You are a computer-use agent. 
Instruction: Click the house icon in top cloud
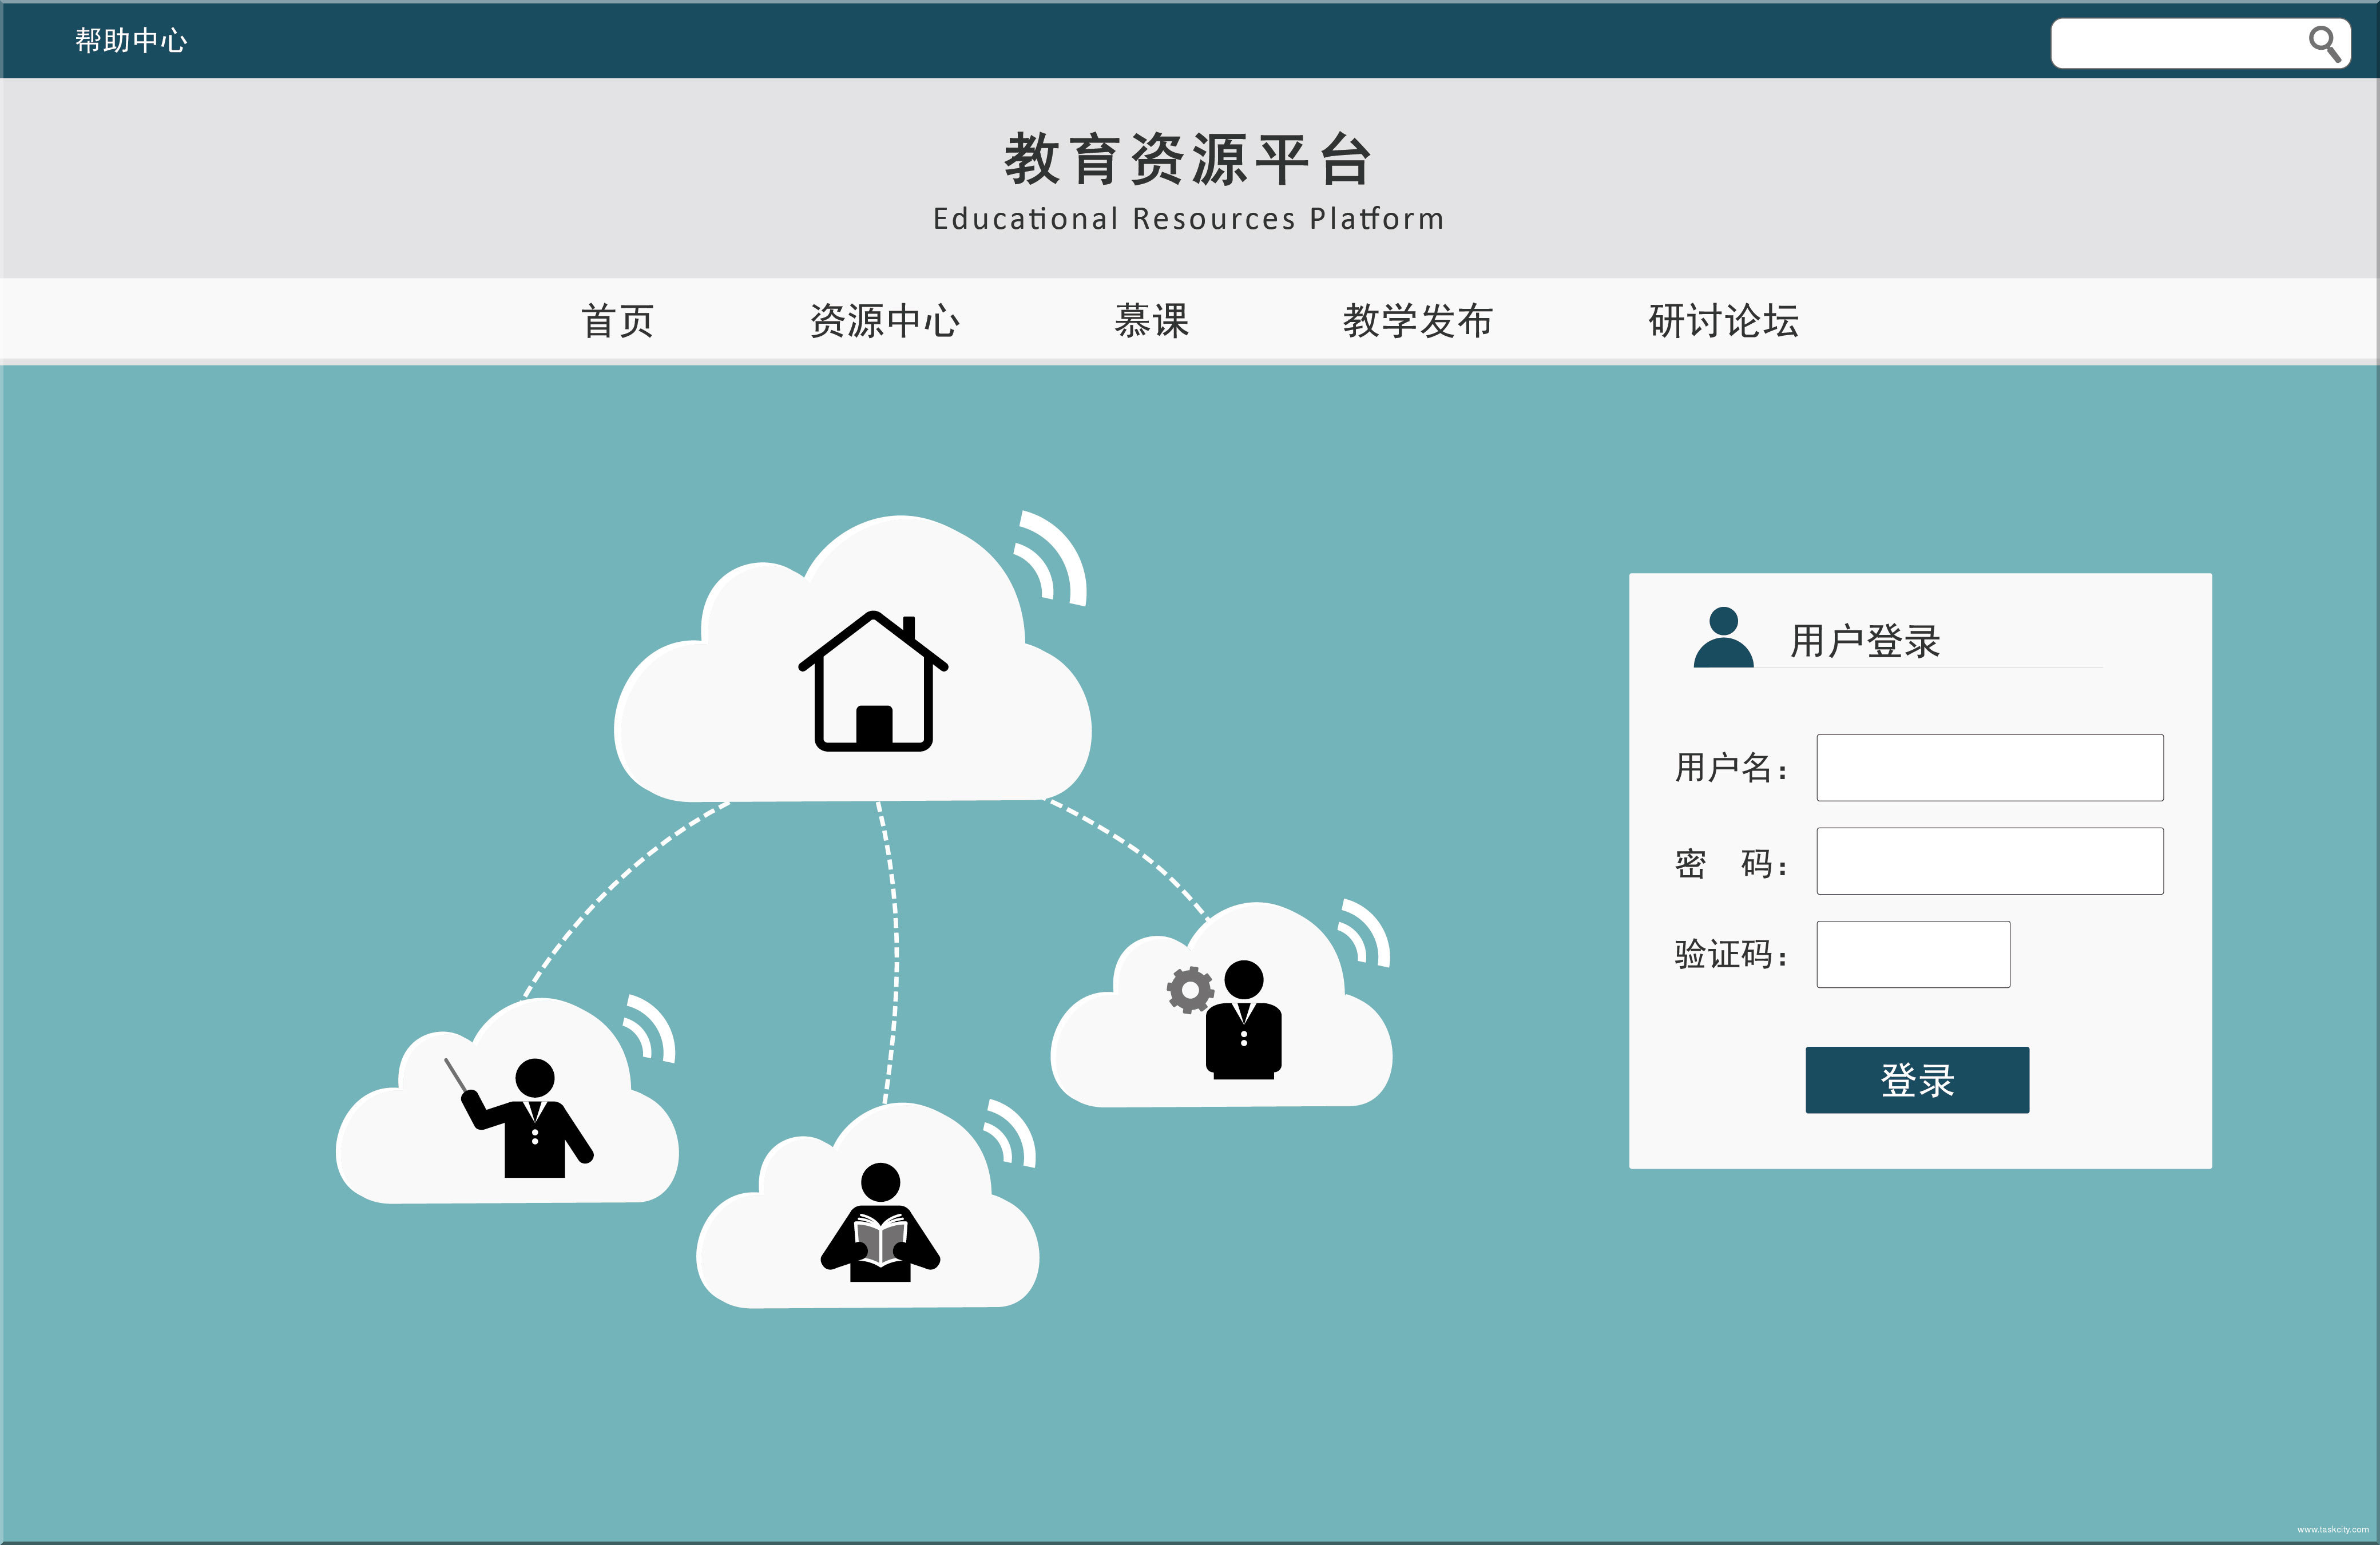click(873, 682)
